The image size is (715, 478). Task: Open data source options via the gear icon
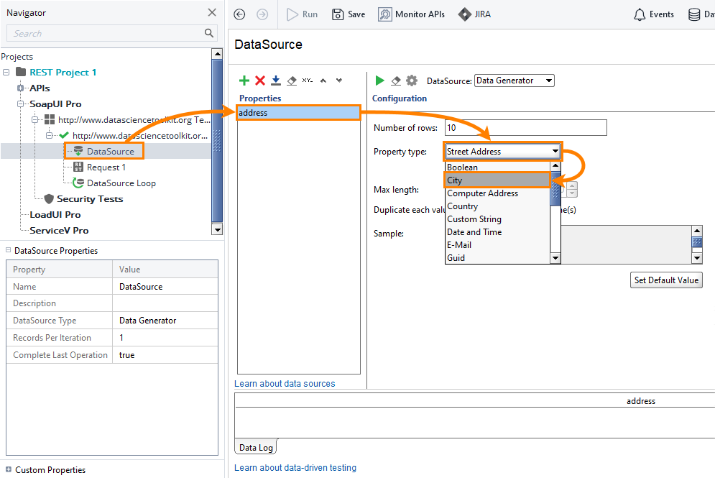pos(412,81)
